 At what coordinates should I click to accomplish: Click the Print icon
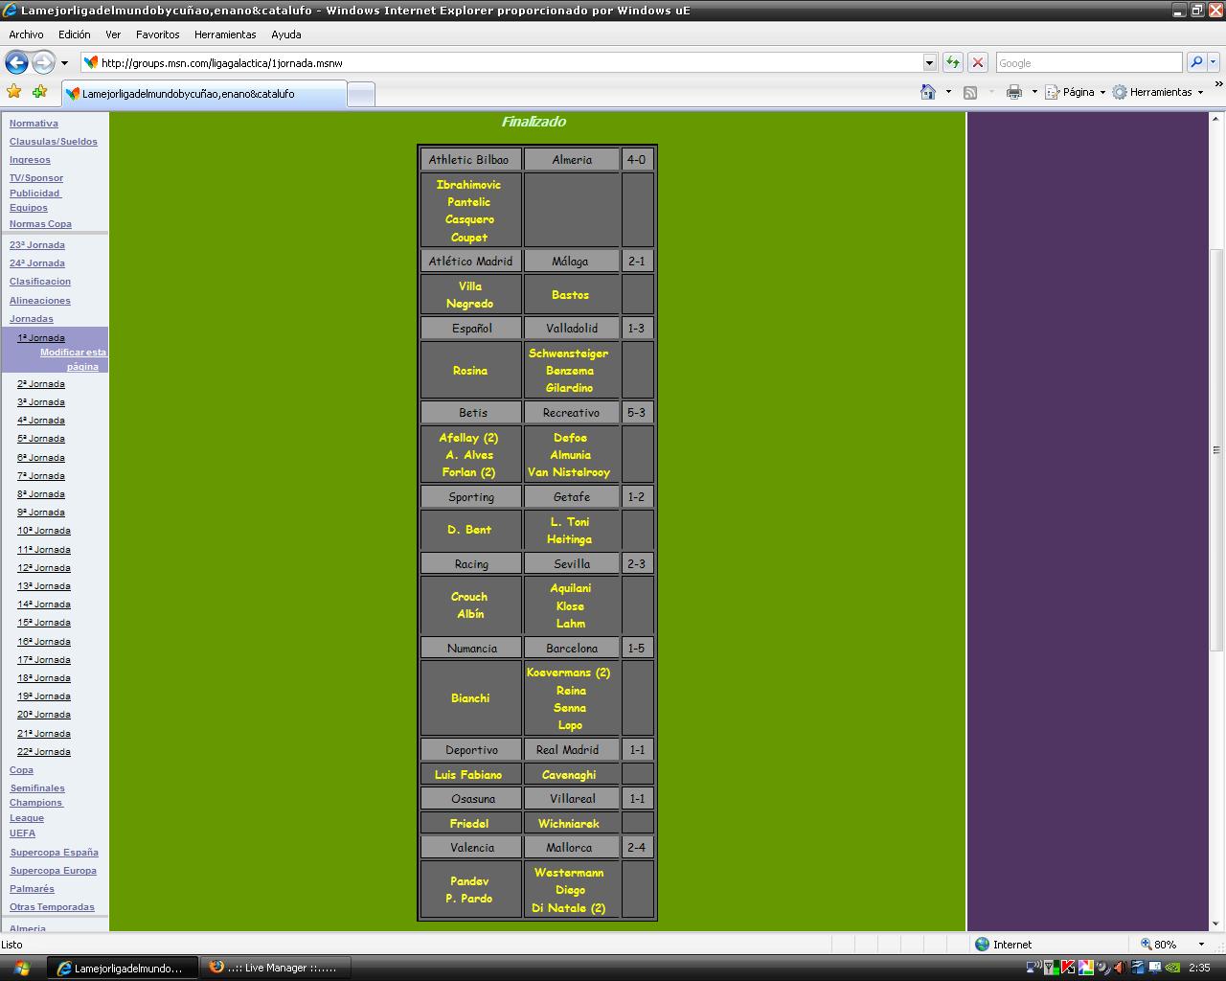1013,92
